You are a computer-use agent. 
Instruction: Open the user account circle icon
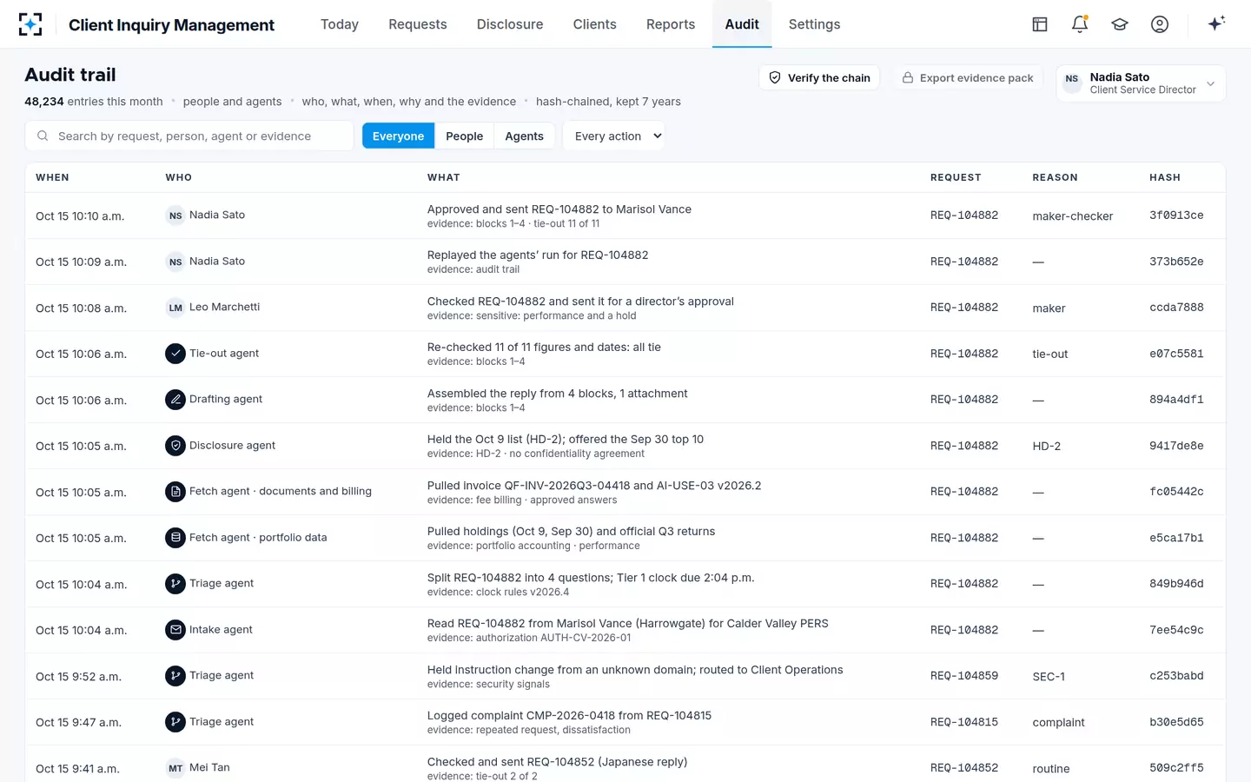tap(1160, 24)
